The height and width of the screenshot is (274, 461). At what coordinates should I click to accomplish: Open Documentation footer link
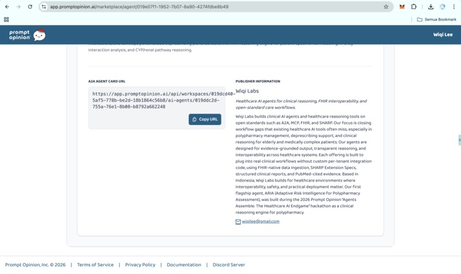pyautogui.click(x=184, y=265)
